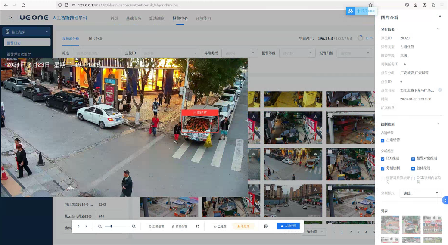Click the blue 占道经营 button
Image resolution: width=448 pixels, height=245 pixels.
point(288,226)
